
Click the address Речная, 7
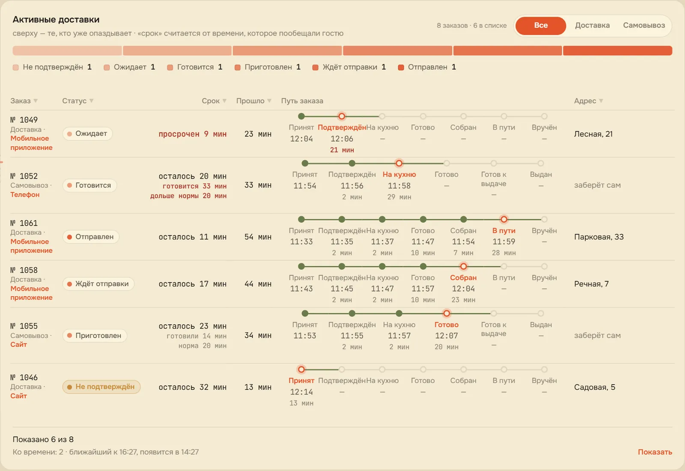pos(591,284)
